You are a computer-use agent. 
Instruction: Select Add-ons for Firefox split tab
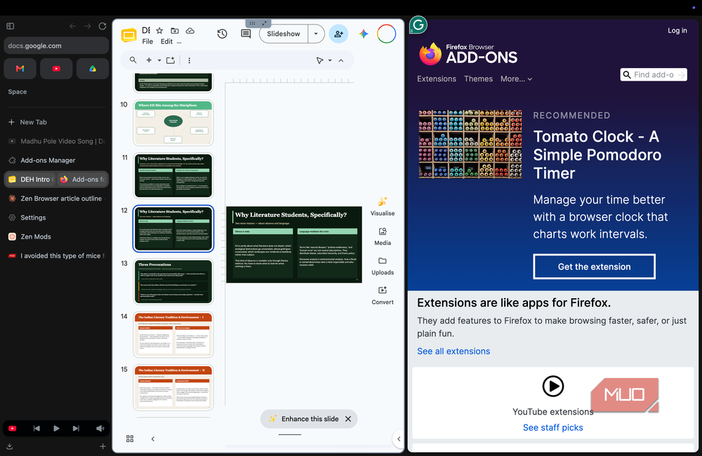tap(83, 179)
